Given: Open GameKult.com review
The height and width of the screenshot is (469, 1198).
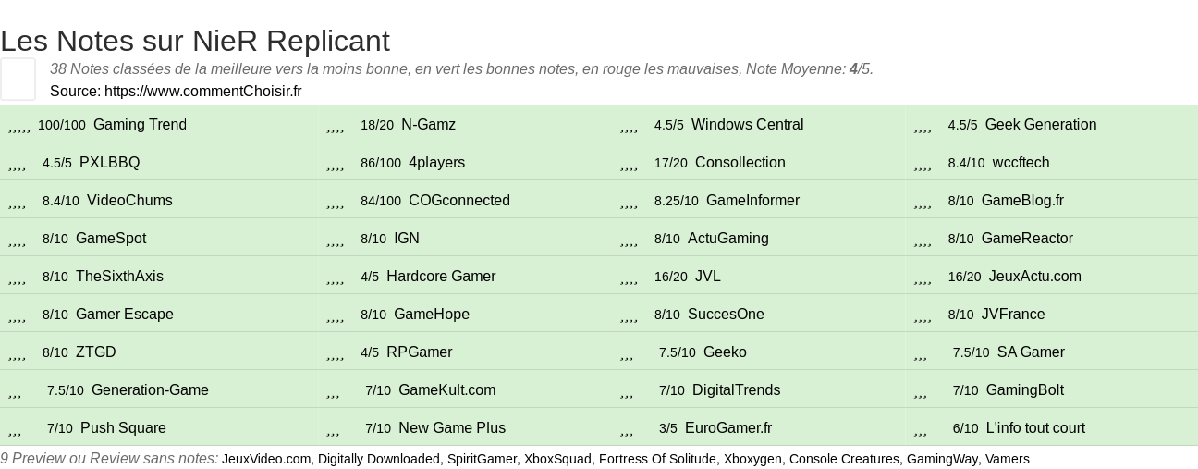Looking at the screenshot, I should click(x=446, y=390).
